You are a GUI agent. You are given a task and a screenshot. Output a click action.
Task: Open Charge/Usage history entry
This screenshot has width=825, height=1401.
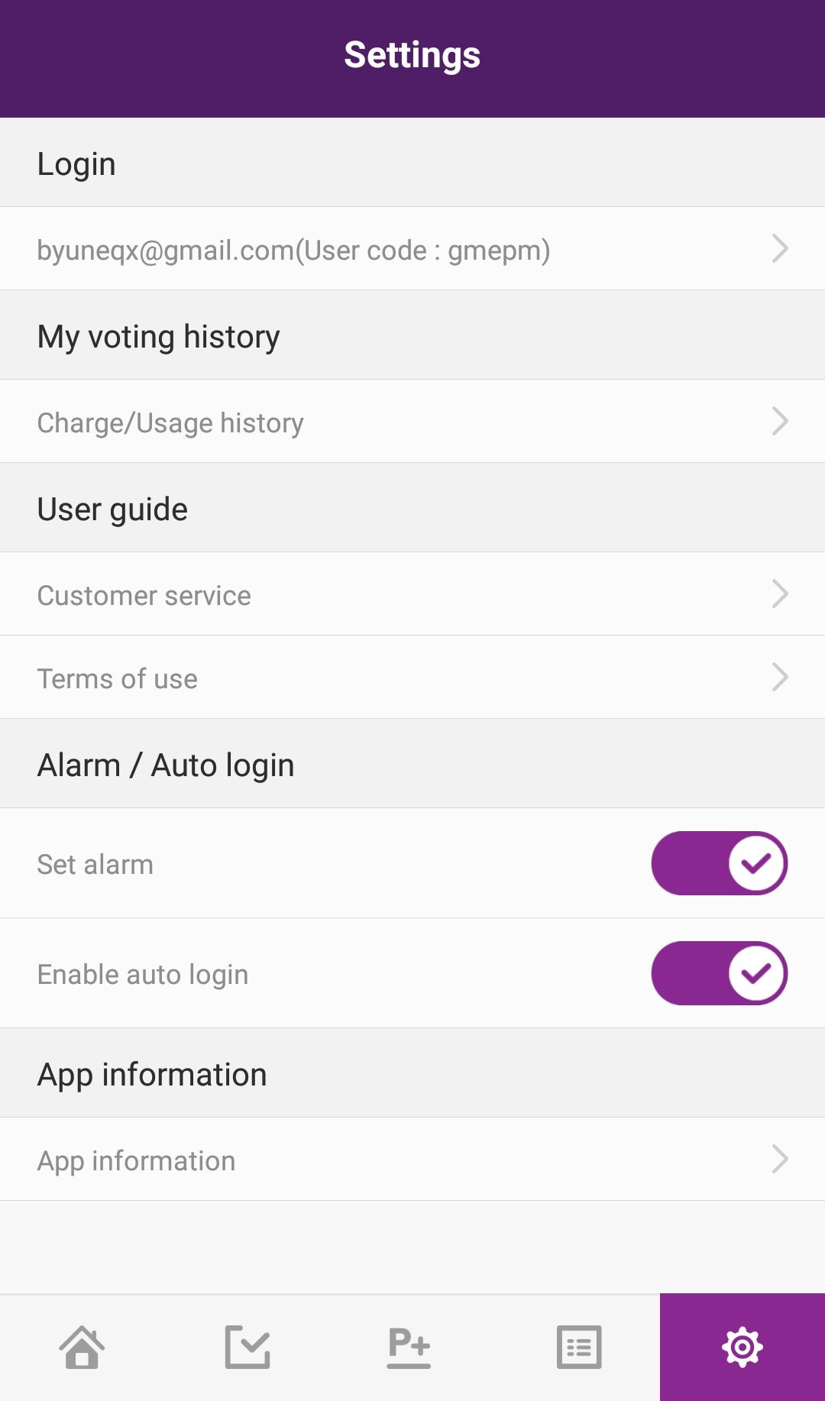(x=170, y=422)
